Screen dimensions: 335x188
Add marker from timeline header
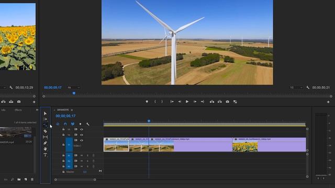[x=80, y=124]
